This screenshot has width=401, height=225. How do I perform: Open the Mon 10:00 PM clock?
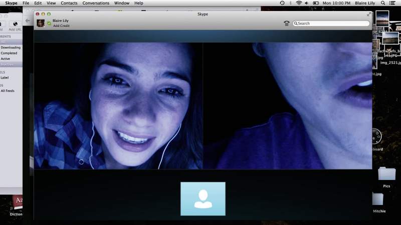[336, 3]
